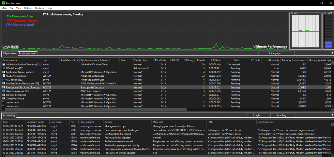Click the 'Management scope' log action
334x157 pixels.
pyautogui.click(x=115, y=126)
